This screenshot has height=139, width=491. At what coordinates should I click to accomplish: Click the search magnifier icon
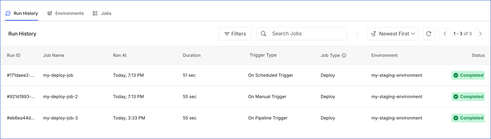point(263,34)
